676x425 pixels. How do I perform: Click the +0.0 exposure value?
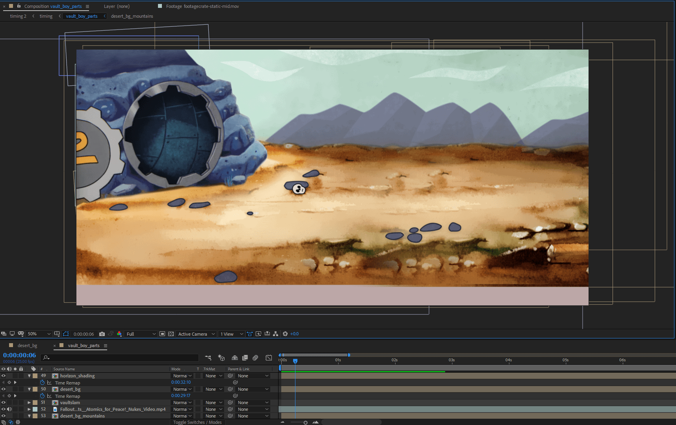click(x=294, y=334)
